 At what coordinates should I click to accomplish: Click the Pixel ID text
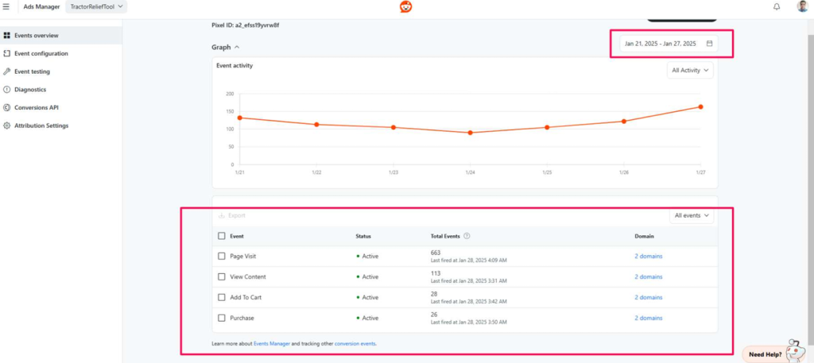[246, 25]
